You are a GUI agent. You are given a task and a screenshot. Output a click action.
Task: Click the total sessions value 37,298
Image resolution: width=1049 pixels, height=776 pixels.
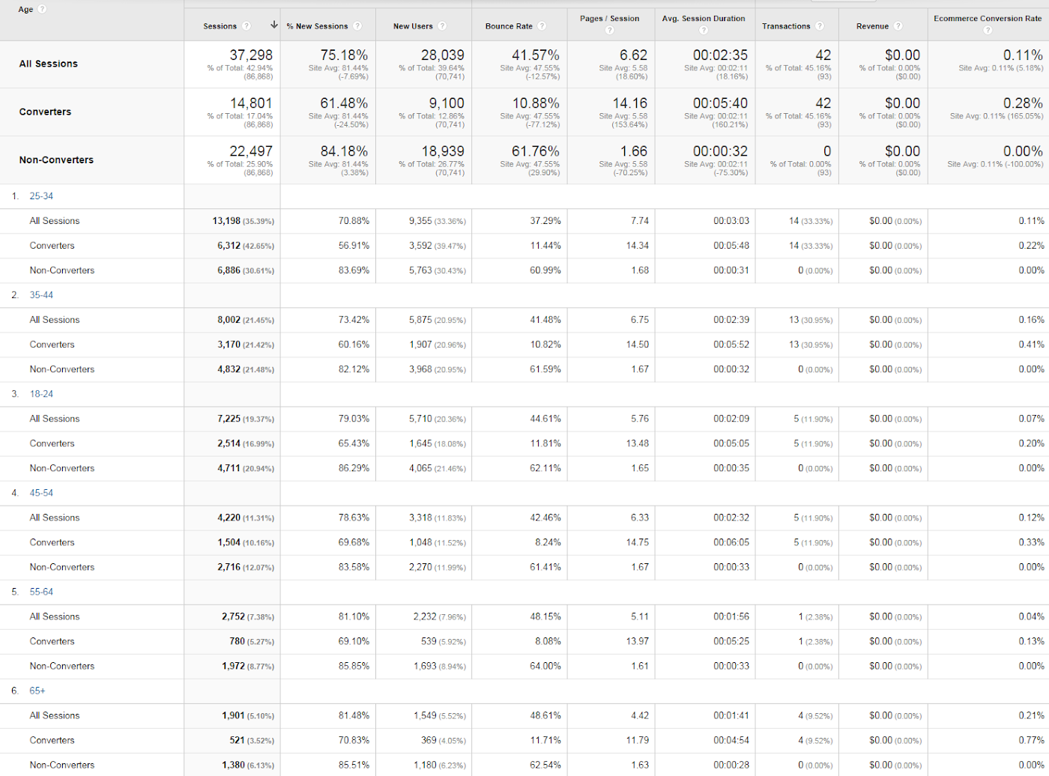coord(251,55)
